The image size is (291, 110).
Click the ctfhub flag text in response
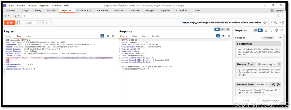(x=138, y=69)
